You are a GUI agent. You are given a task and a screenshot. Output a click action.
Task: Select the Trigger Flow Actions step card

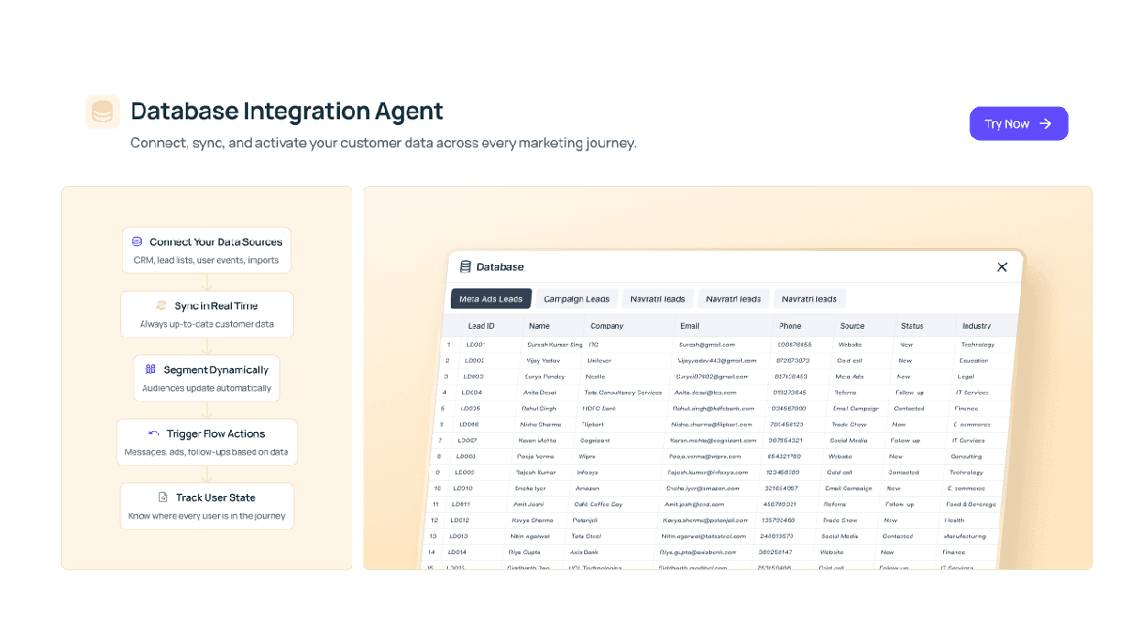(x=207, y=442)
